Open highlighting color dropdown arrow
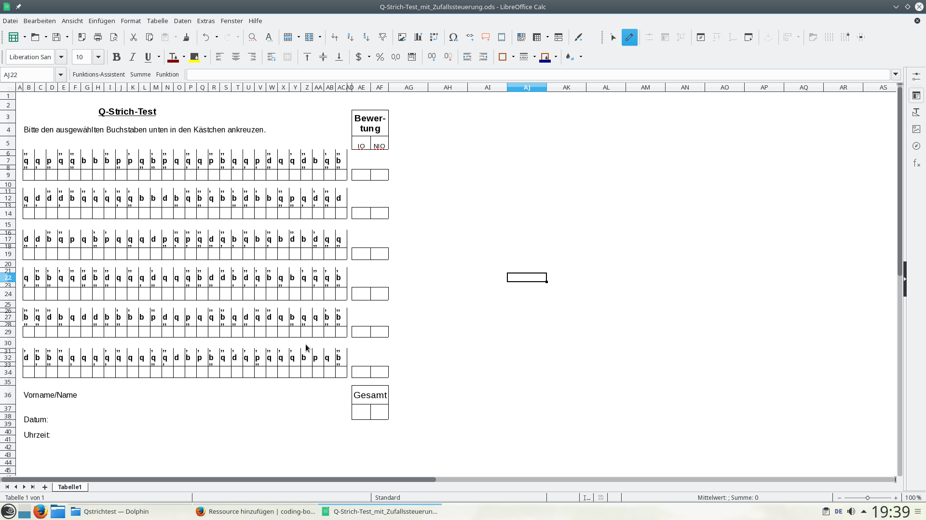The image size is (926, 520). 205,57
